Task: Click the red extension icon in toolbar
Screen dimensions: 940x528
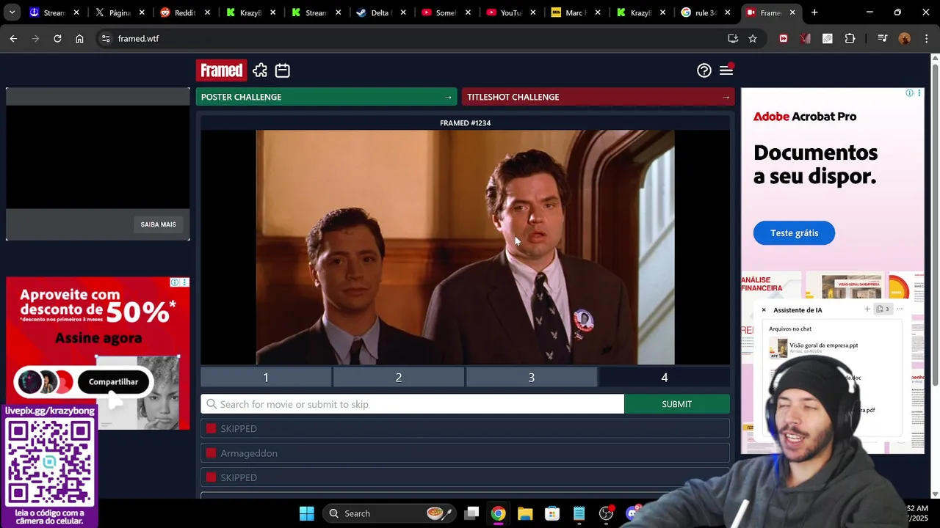Action: (x=784, y=38)
